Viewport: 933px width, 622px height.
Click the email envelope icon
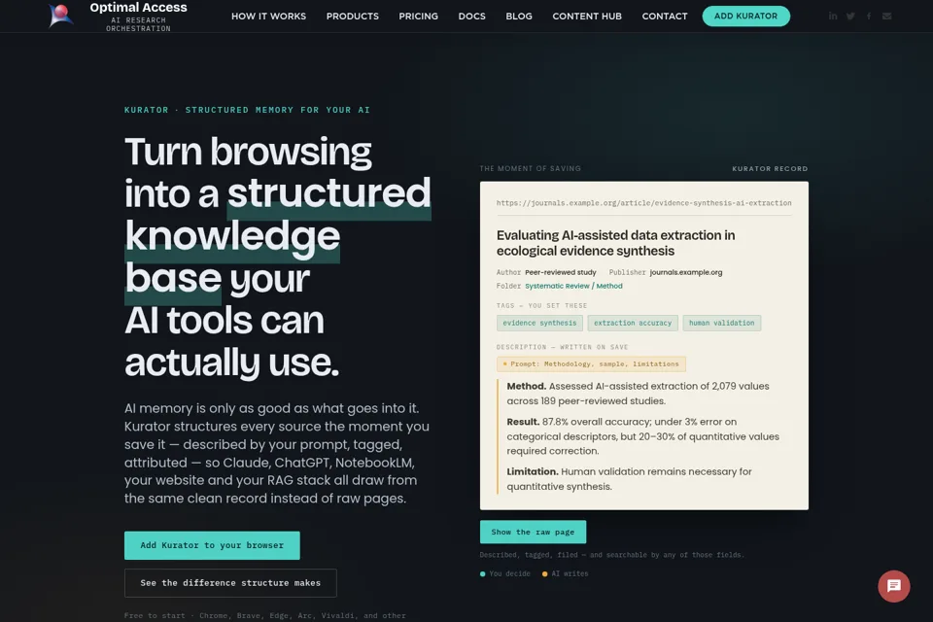click(886, 17)
